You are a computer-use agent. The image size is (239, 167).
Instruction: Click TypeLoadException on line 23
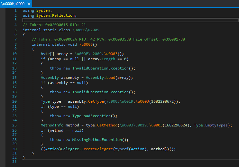91,116
